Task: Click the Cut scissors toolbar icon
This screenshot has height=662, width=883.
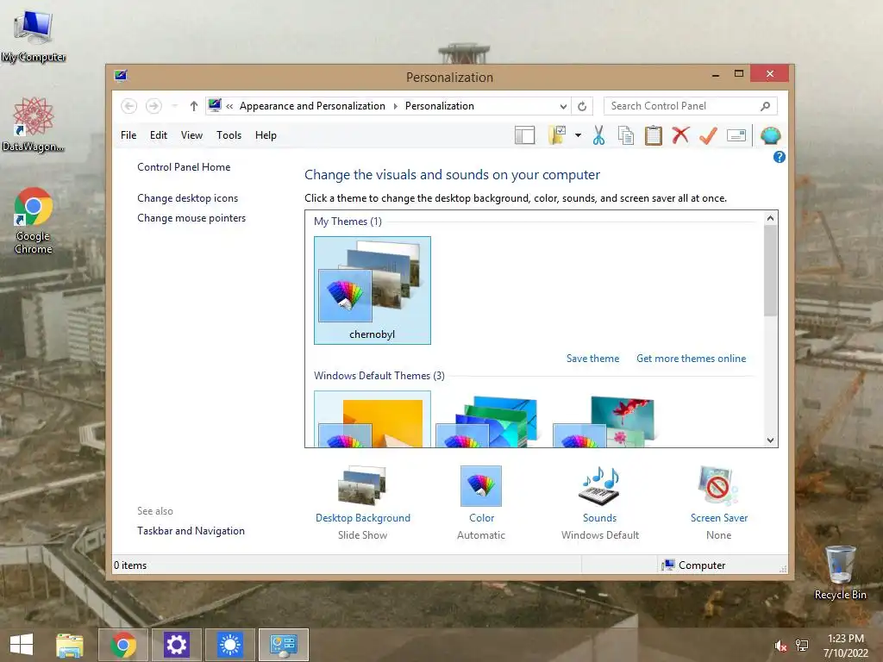Action: click(598, 135)
